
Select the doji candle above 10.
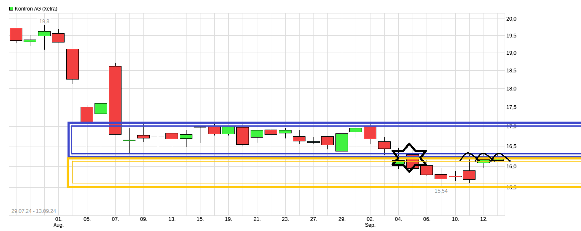pos(455,176)
